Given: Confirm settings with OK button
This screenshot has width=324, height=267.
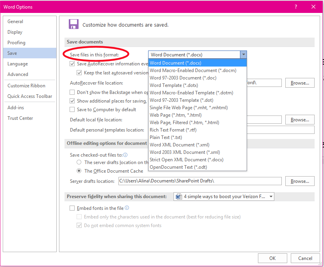Looking at the screenshot, I should coord(272,258).
